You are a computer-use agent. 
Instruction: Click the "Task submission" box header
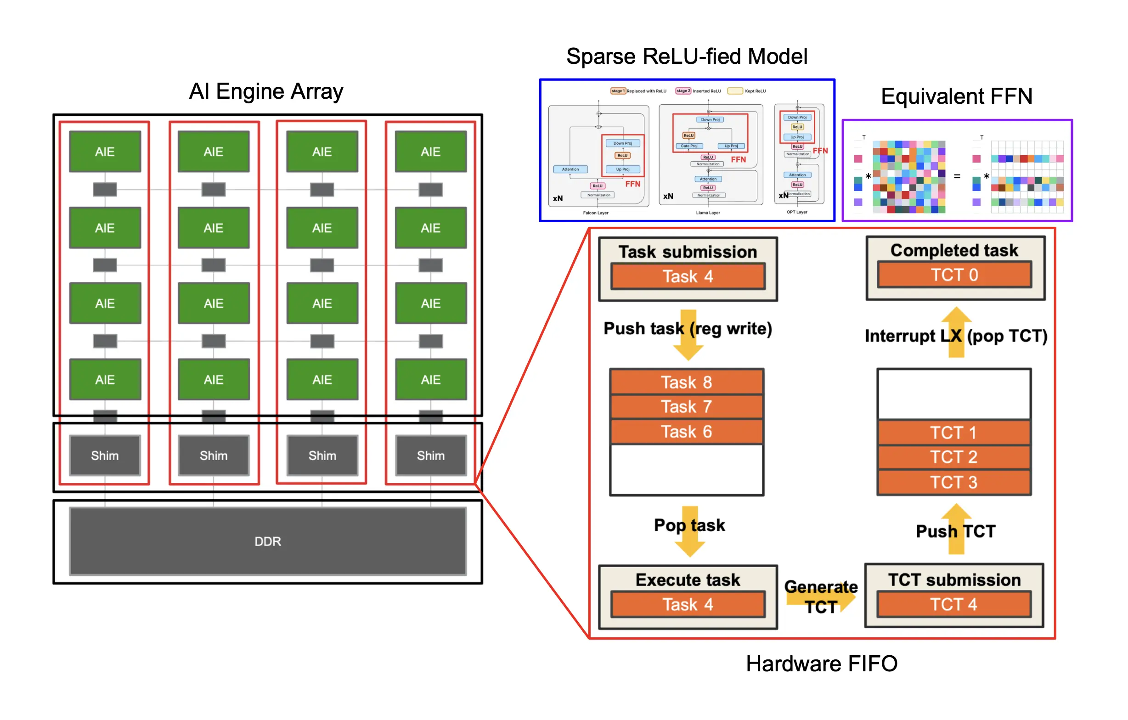[688, 252]
